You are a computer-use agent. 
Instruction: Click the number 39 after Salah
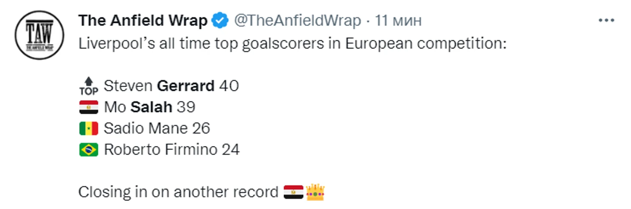click(x=186, y=107)
